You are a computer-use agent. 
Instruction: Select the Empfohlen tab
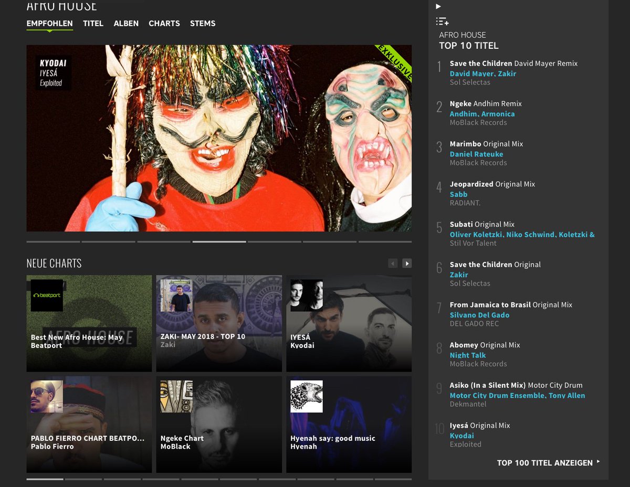[x=50, y=23]
